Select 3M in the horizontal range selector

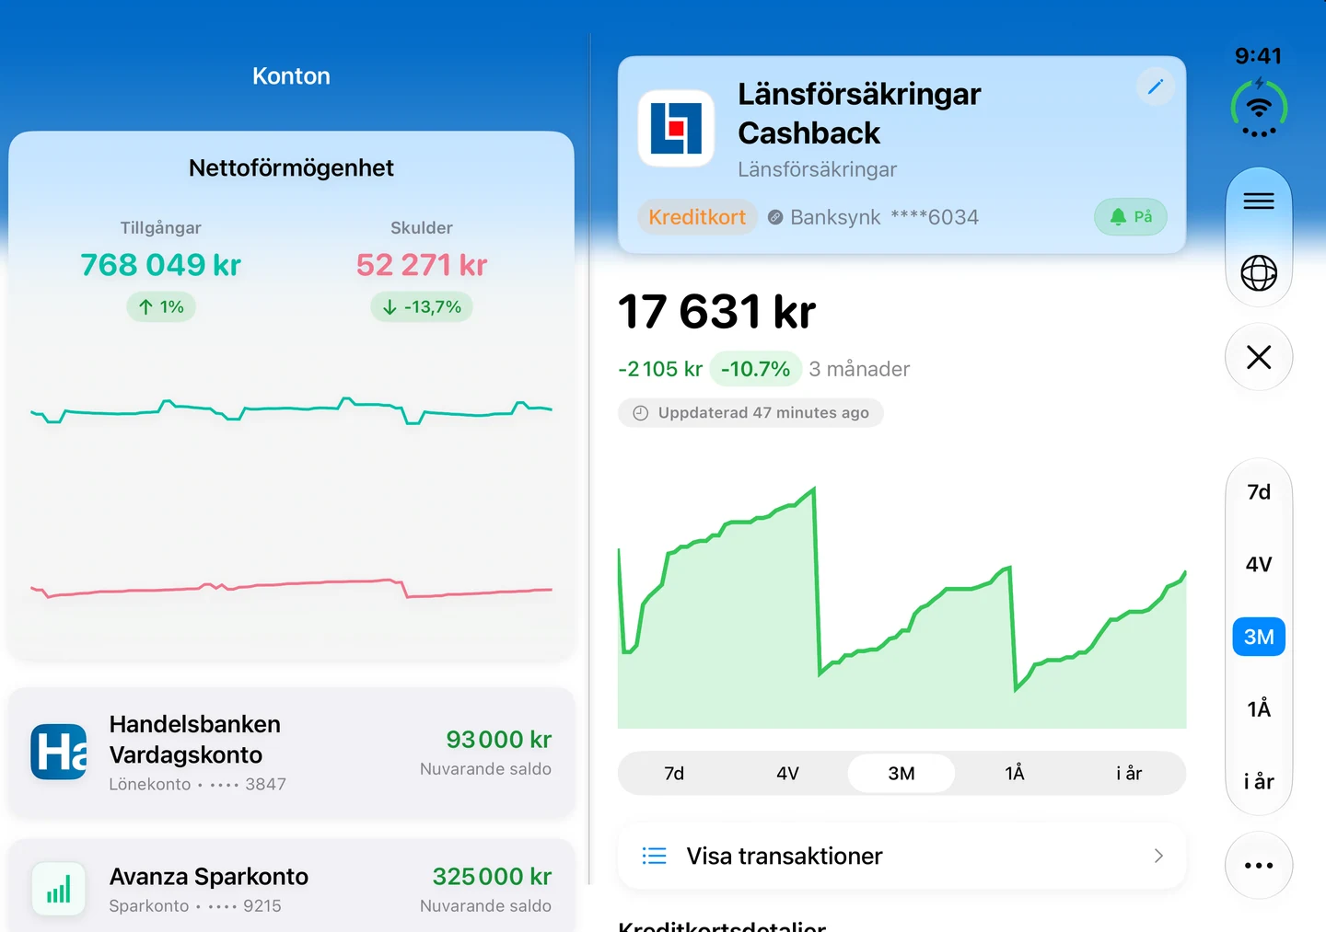click(901, 774)
